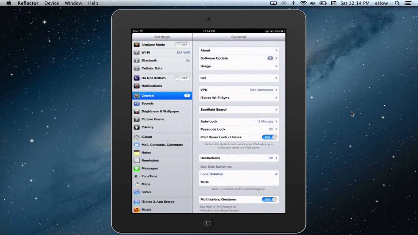This screenshot has width=418, height=235.
Task: Open the Auto-Lock row chevron
Action: (x=276, y=121)
